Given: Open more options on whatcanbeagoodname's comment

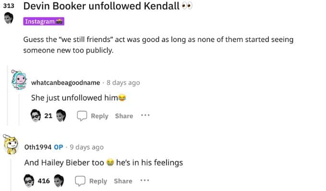Looking at the screenshot, I should (x=145, y=116).
